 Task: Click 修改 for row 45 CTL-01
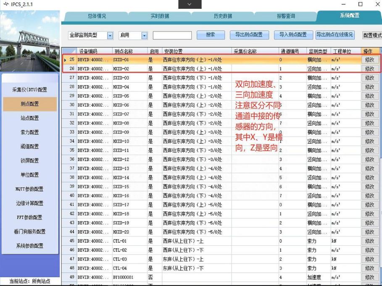click(x=369, y=241)
